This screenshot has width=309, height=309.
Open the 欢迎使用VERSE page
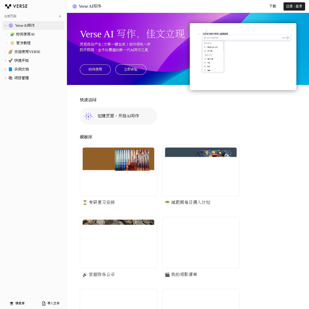27,52
